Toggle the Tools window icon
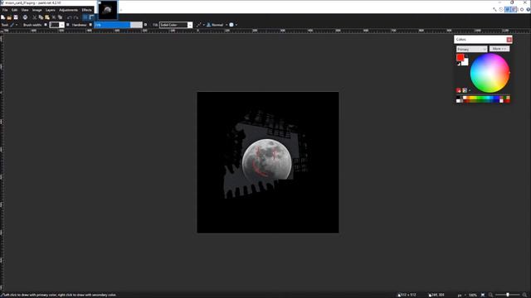Viewport: 531px width, 298px height. point(494,9)
